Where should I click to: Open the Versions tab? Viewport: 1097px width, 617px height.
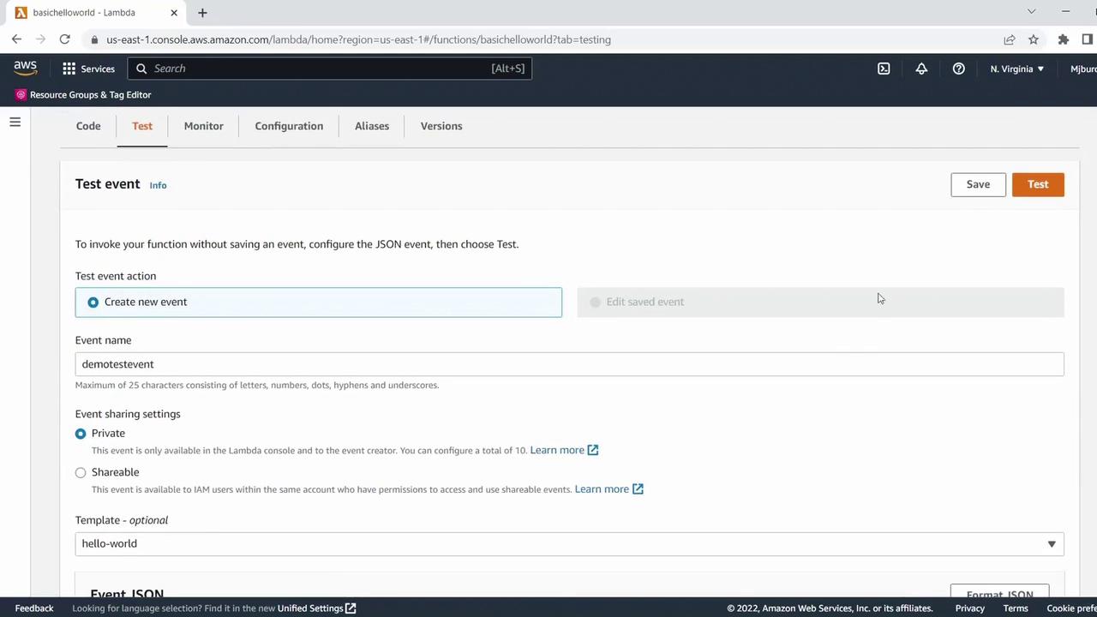click(441, 126)
